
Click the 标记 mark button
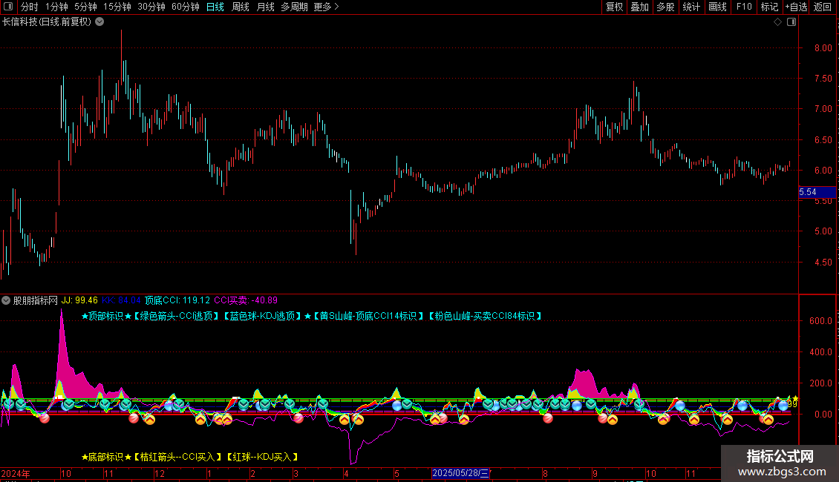tap(769, 7)
